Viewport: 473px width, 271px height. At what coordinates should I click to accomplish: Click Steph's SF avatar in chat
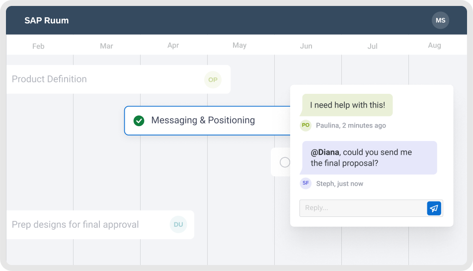[x=306, y=183]
